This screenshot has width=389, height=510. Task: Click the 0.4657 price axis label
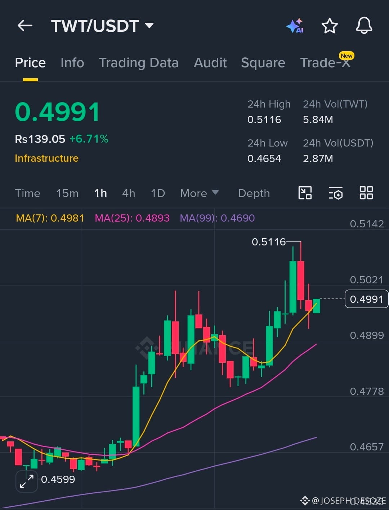click(x=367, y=447)
